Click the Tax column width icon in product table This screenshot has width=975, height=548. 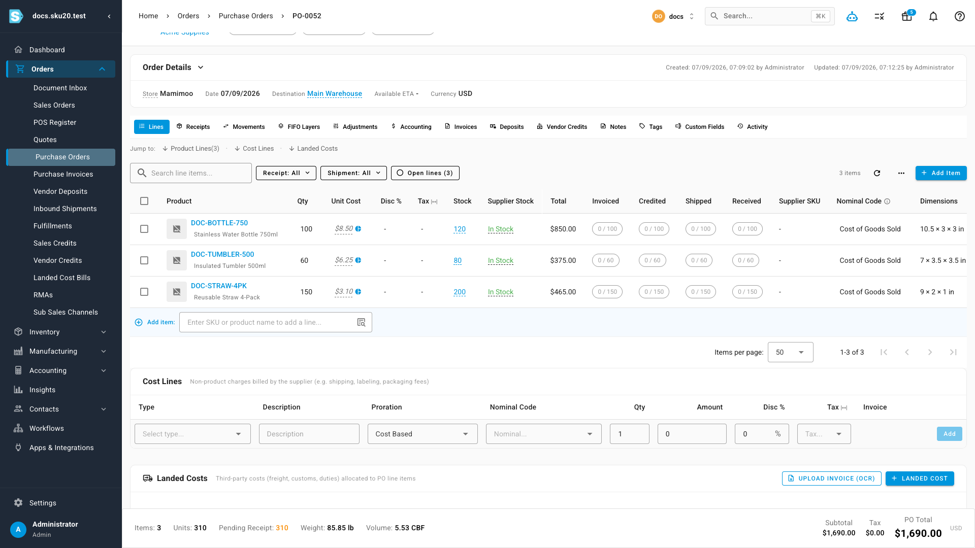coord(434,202)
